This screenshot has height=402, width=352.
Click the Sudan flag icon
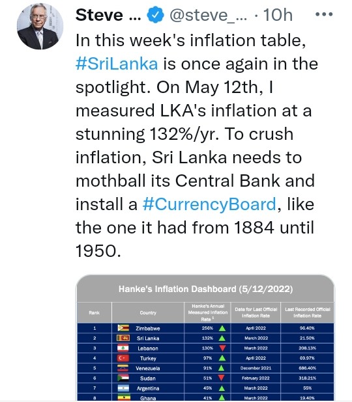123,378
